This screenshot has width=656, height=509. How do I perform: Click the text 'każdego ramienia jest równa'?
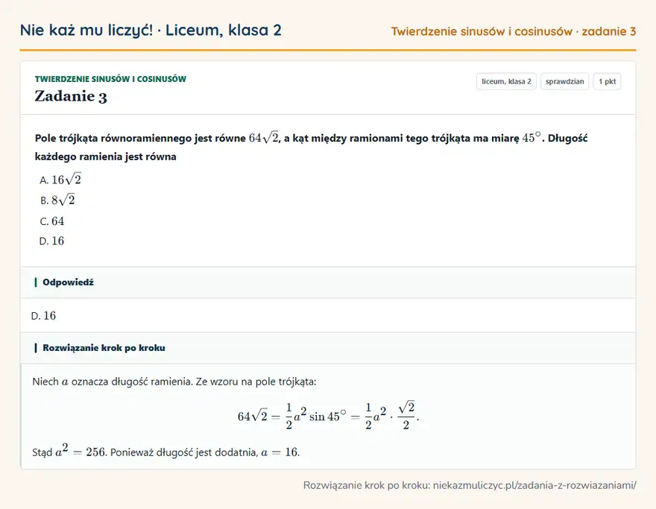(105, 157)
